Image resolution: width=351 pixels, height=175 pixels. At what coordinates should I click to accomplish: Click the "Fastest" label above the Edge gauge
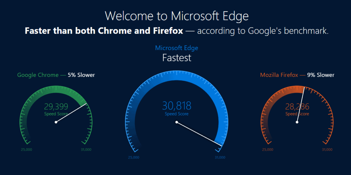[177, 58]
